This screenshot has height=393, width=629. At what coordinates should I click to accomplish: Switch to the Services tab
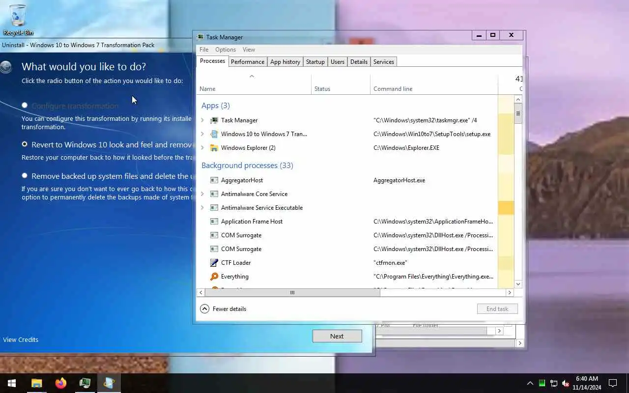pos(384,62)
